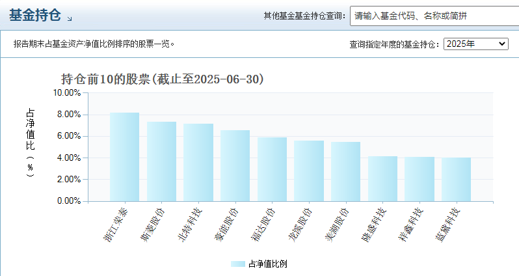Click the 查询指定年度的基金持仓 label
Image resolution: width=519 pixels, height=276 pixels.
coord(394,44)
